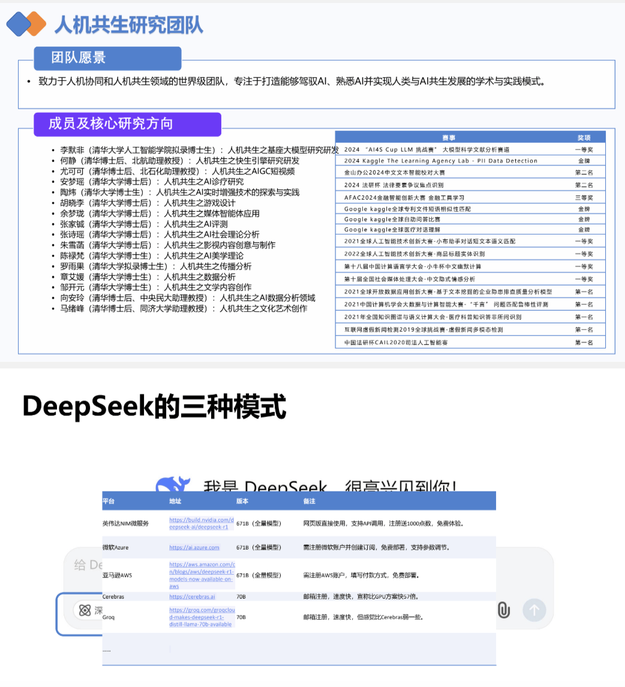Screen dimensions: 625x687
Task: Click the 英伟达NIM微服务 cell
Action: [126, 524]
